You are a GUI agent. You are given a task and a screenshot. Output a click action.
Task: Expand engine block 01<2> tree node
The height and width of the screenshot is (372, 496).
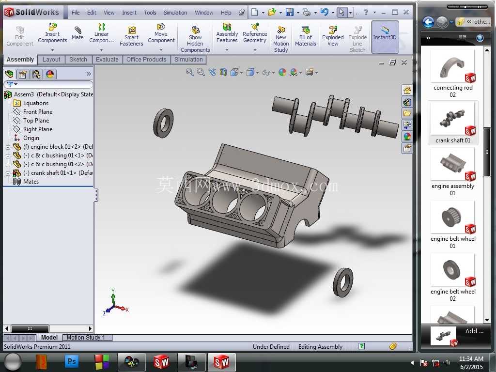pyautogui.click(x=8, y=147)
